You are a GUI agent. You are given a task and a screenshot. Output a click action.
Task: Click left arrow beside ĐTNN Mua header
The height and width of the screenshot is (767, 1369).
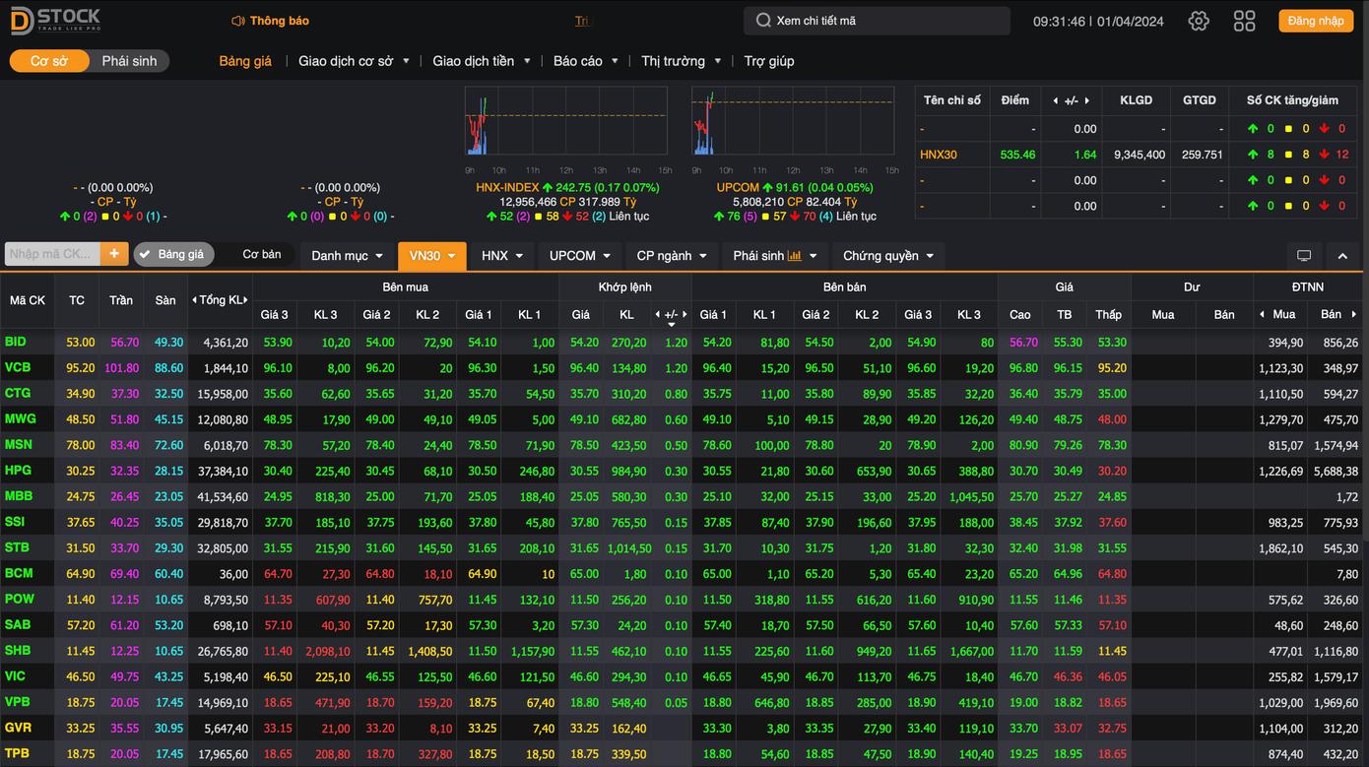click(x=1263, y=314)
